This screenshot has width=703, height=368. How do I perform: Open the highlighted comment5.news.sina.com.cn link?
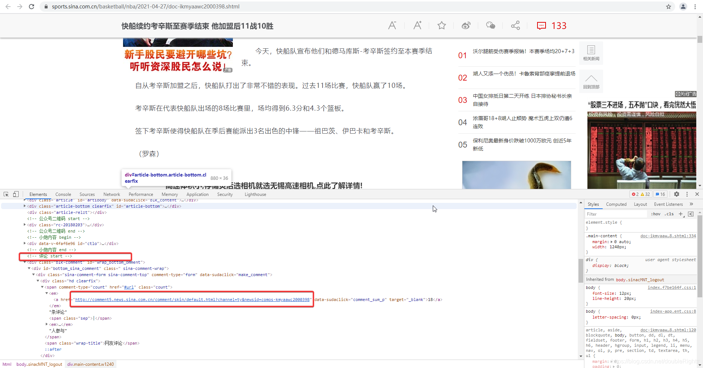pos(192,300)
